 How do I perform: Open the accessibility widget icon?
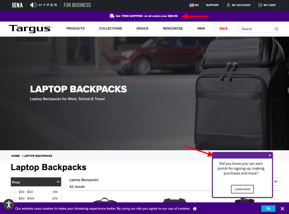click(x=9, y=204)
